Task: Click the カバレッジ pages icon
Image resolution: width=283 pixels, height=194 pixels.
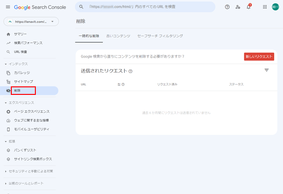Action: pos(8,73)
